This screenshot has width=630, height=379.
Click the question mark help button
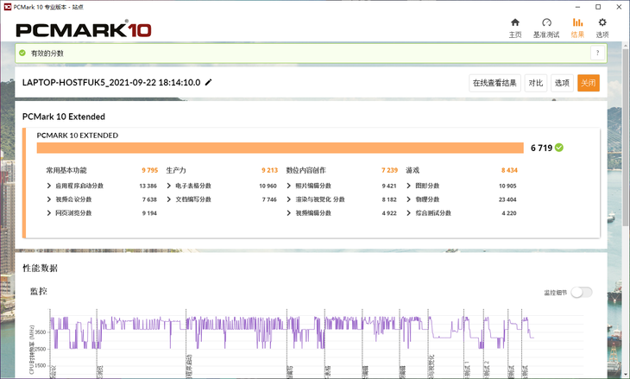tap(597, 53)
